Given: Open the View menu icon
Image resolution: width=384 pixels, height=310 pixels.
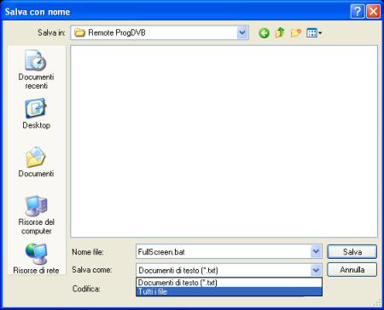Looking at the screenshot, I should (x=314, y=33).
